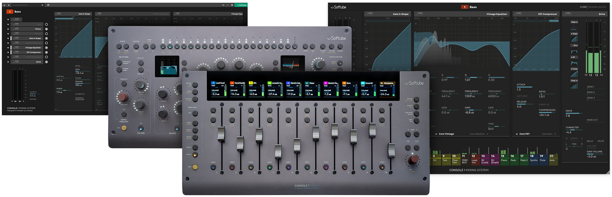Expand Gate & Shape row arrow in section list
This screenshot has height=197, width=612.
(8, 38)
